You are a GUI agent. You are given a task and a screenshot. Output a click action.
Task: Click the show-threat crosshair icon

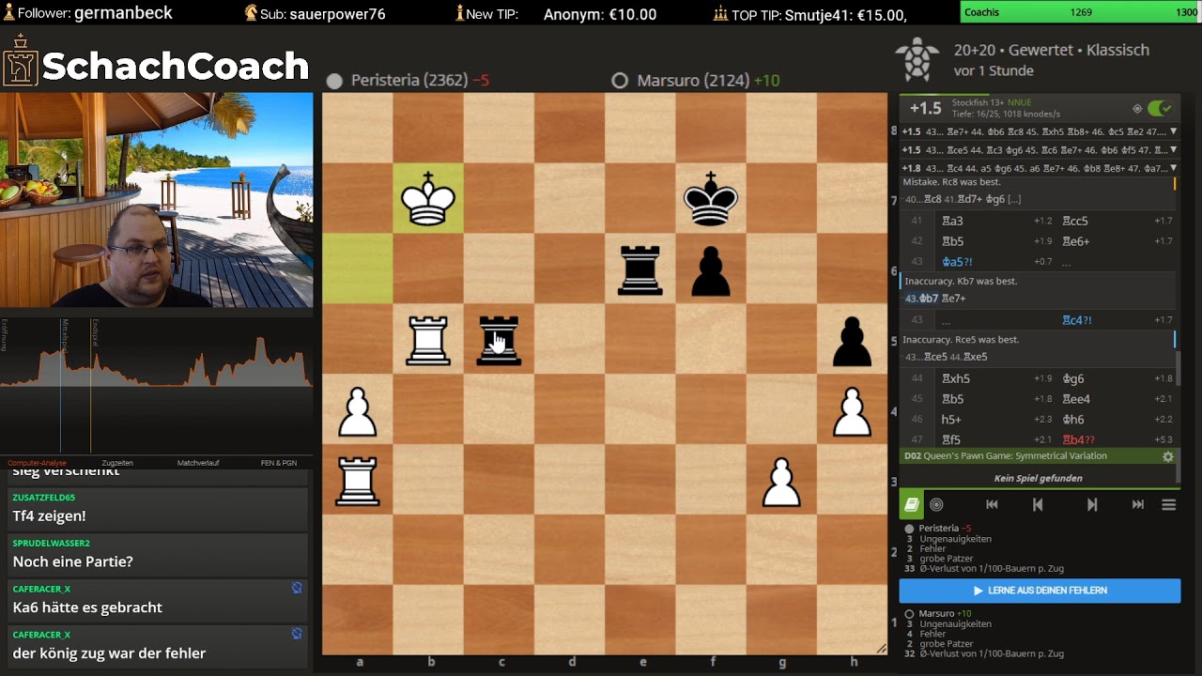point(1137,108)
